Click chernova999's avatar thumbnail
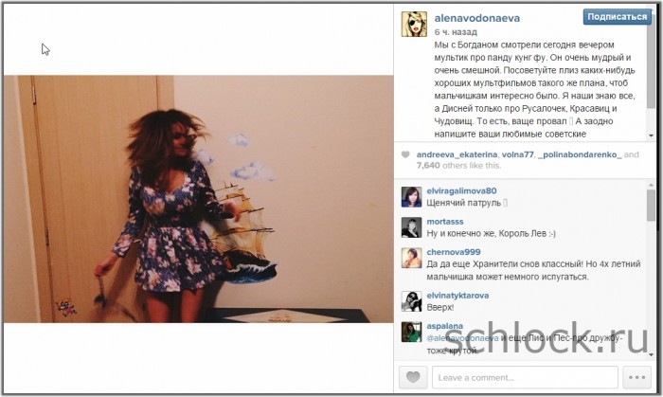This screenshot has width=663, height=397. 411,258
